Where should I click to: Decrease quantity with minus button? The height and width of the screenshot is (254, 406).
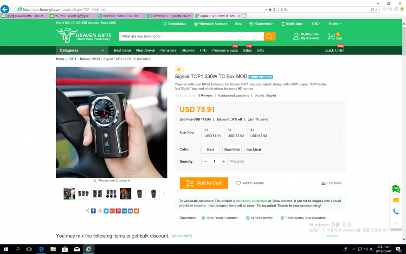(x=205, y=162)
